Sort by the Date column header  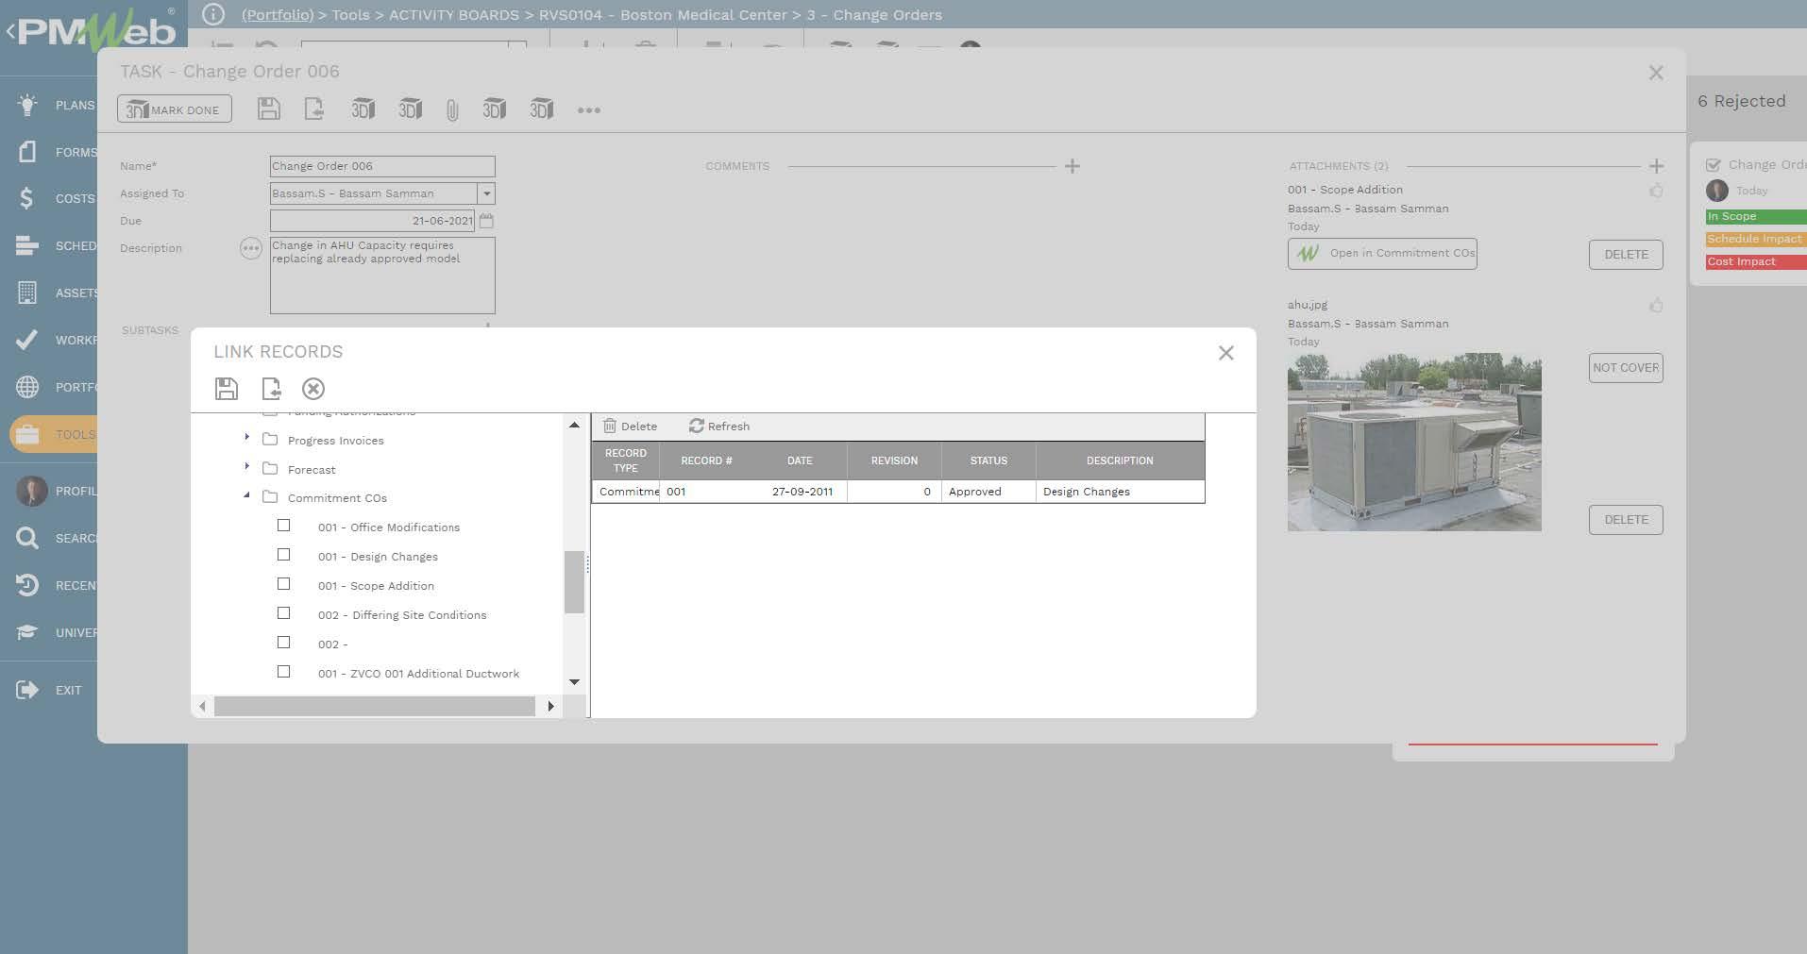click(800, 460)
